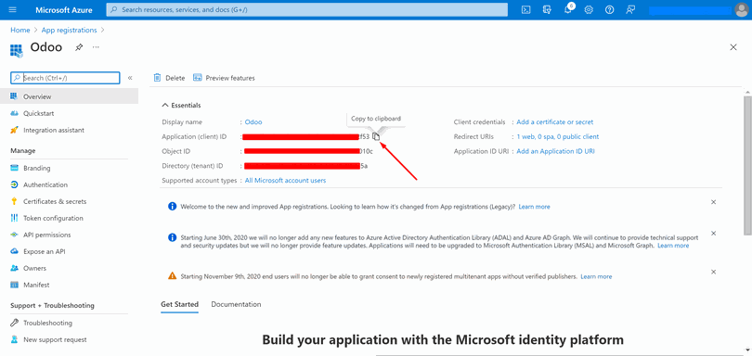The image size is (752, 356).
Task: Click the Delete trash icon button
Action: [169, 78]
